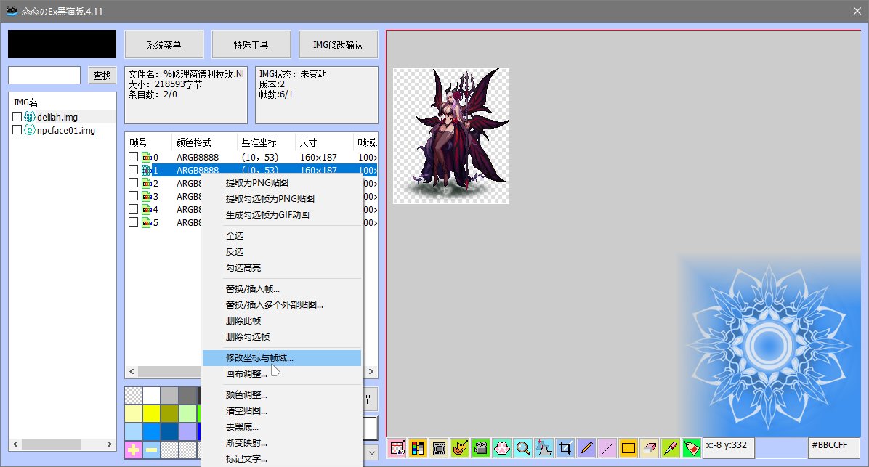Tick the checkbox for frame 4
Viewport: 869px width, 467px height.
pos(133,209)
